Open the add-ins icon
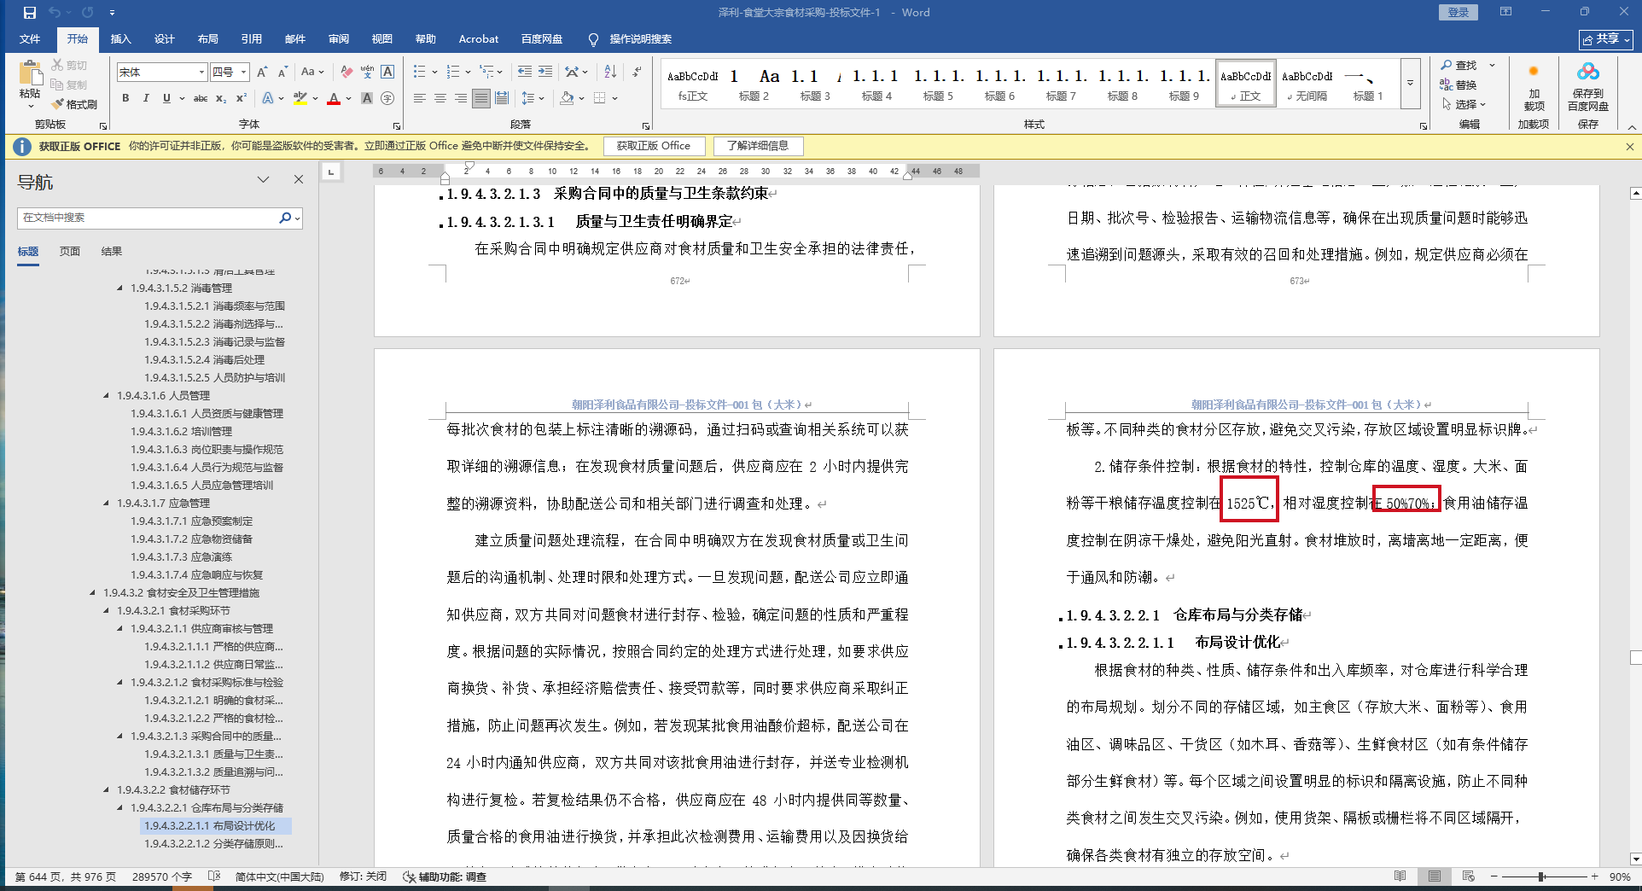 pyautogui.click(x=1534, y=85)
